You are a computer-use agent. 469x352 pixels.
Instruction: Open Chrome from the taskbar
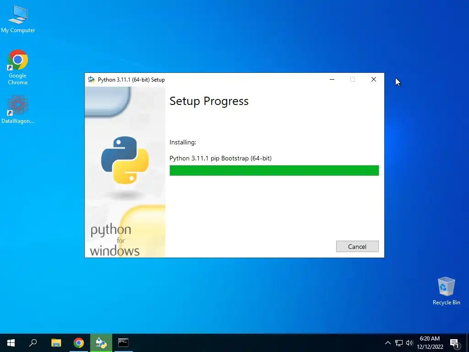[79, 343]
